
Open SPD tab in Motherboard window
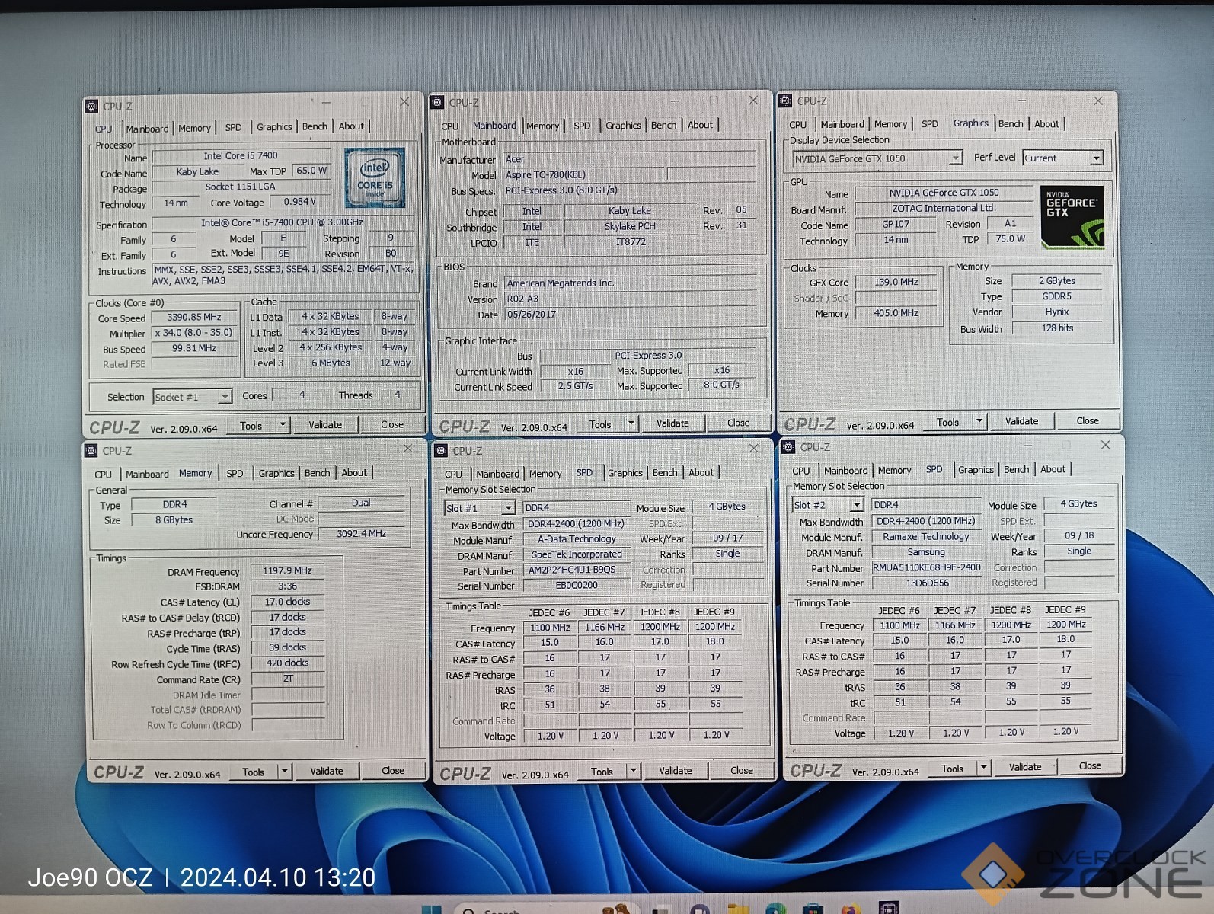582,126
